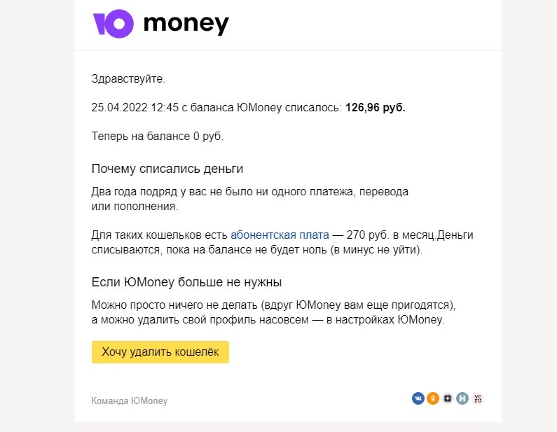557x432 pixels.
Task: Click the 'Почему списались деньги' heading
Action: click(167, 169)
